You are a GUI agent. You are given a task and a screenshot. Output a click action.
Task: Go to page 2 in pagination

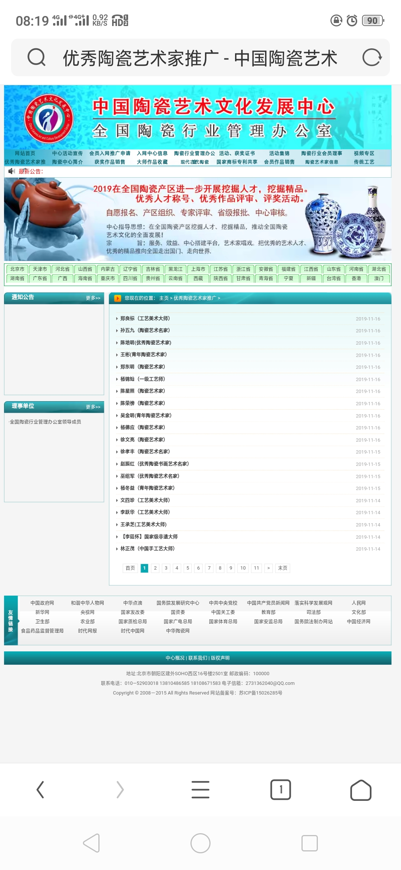(x=155, y=568)
